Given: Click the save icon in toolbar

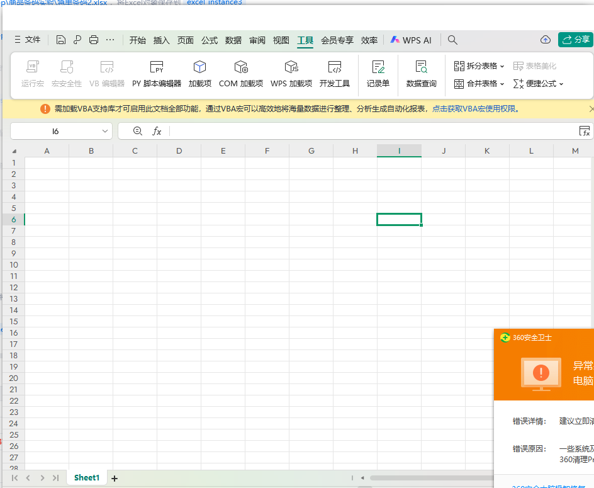Looking at the screenshot, I should coord(61,40).
